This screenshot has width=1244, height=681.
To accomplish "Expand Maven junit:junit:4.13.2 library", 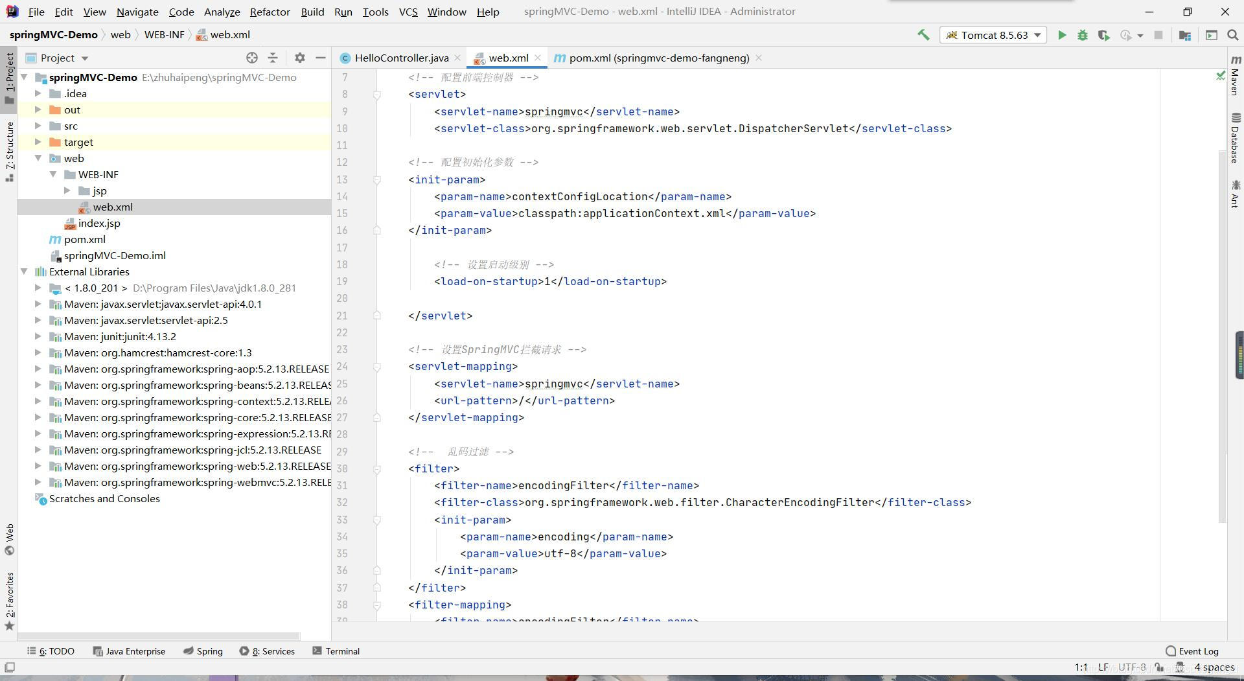I will pos(38,336).
